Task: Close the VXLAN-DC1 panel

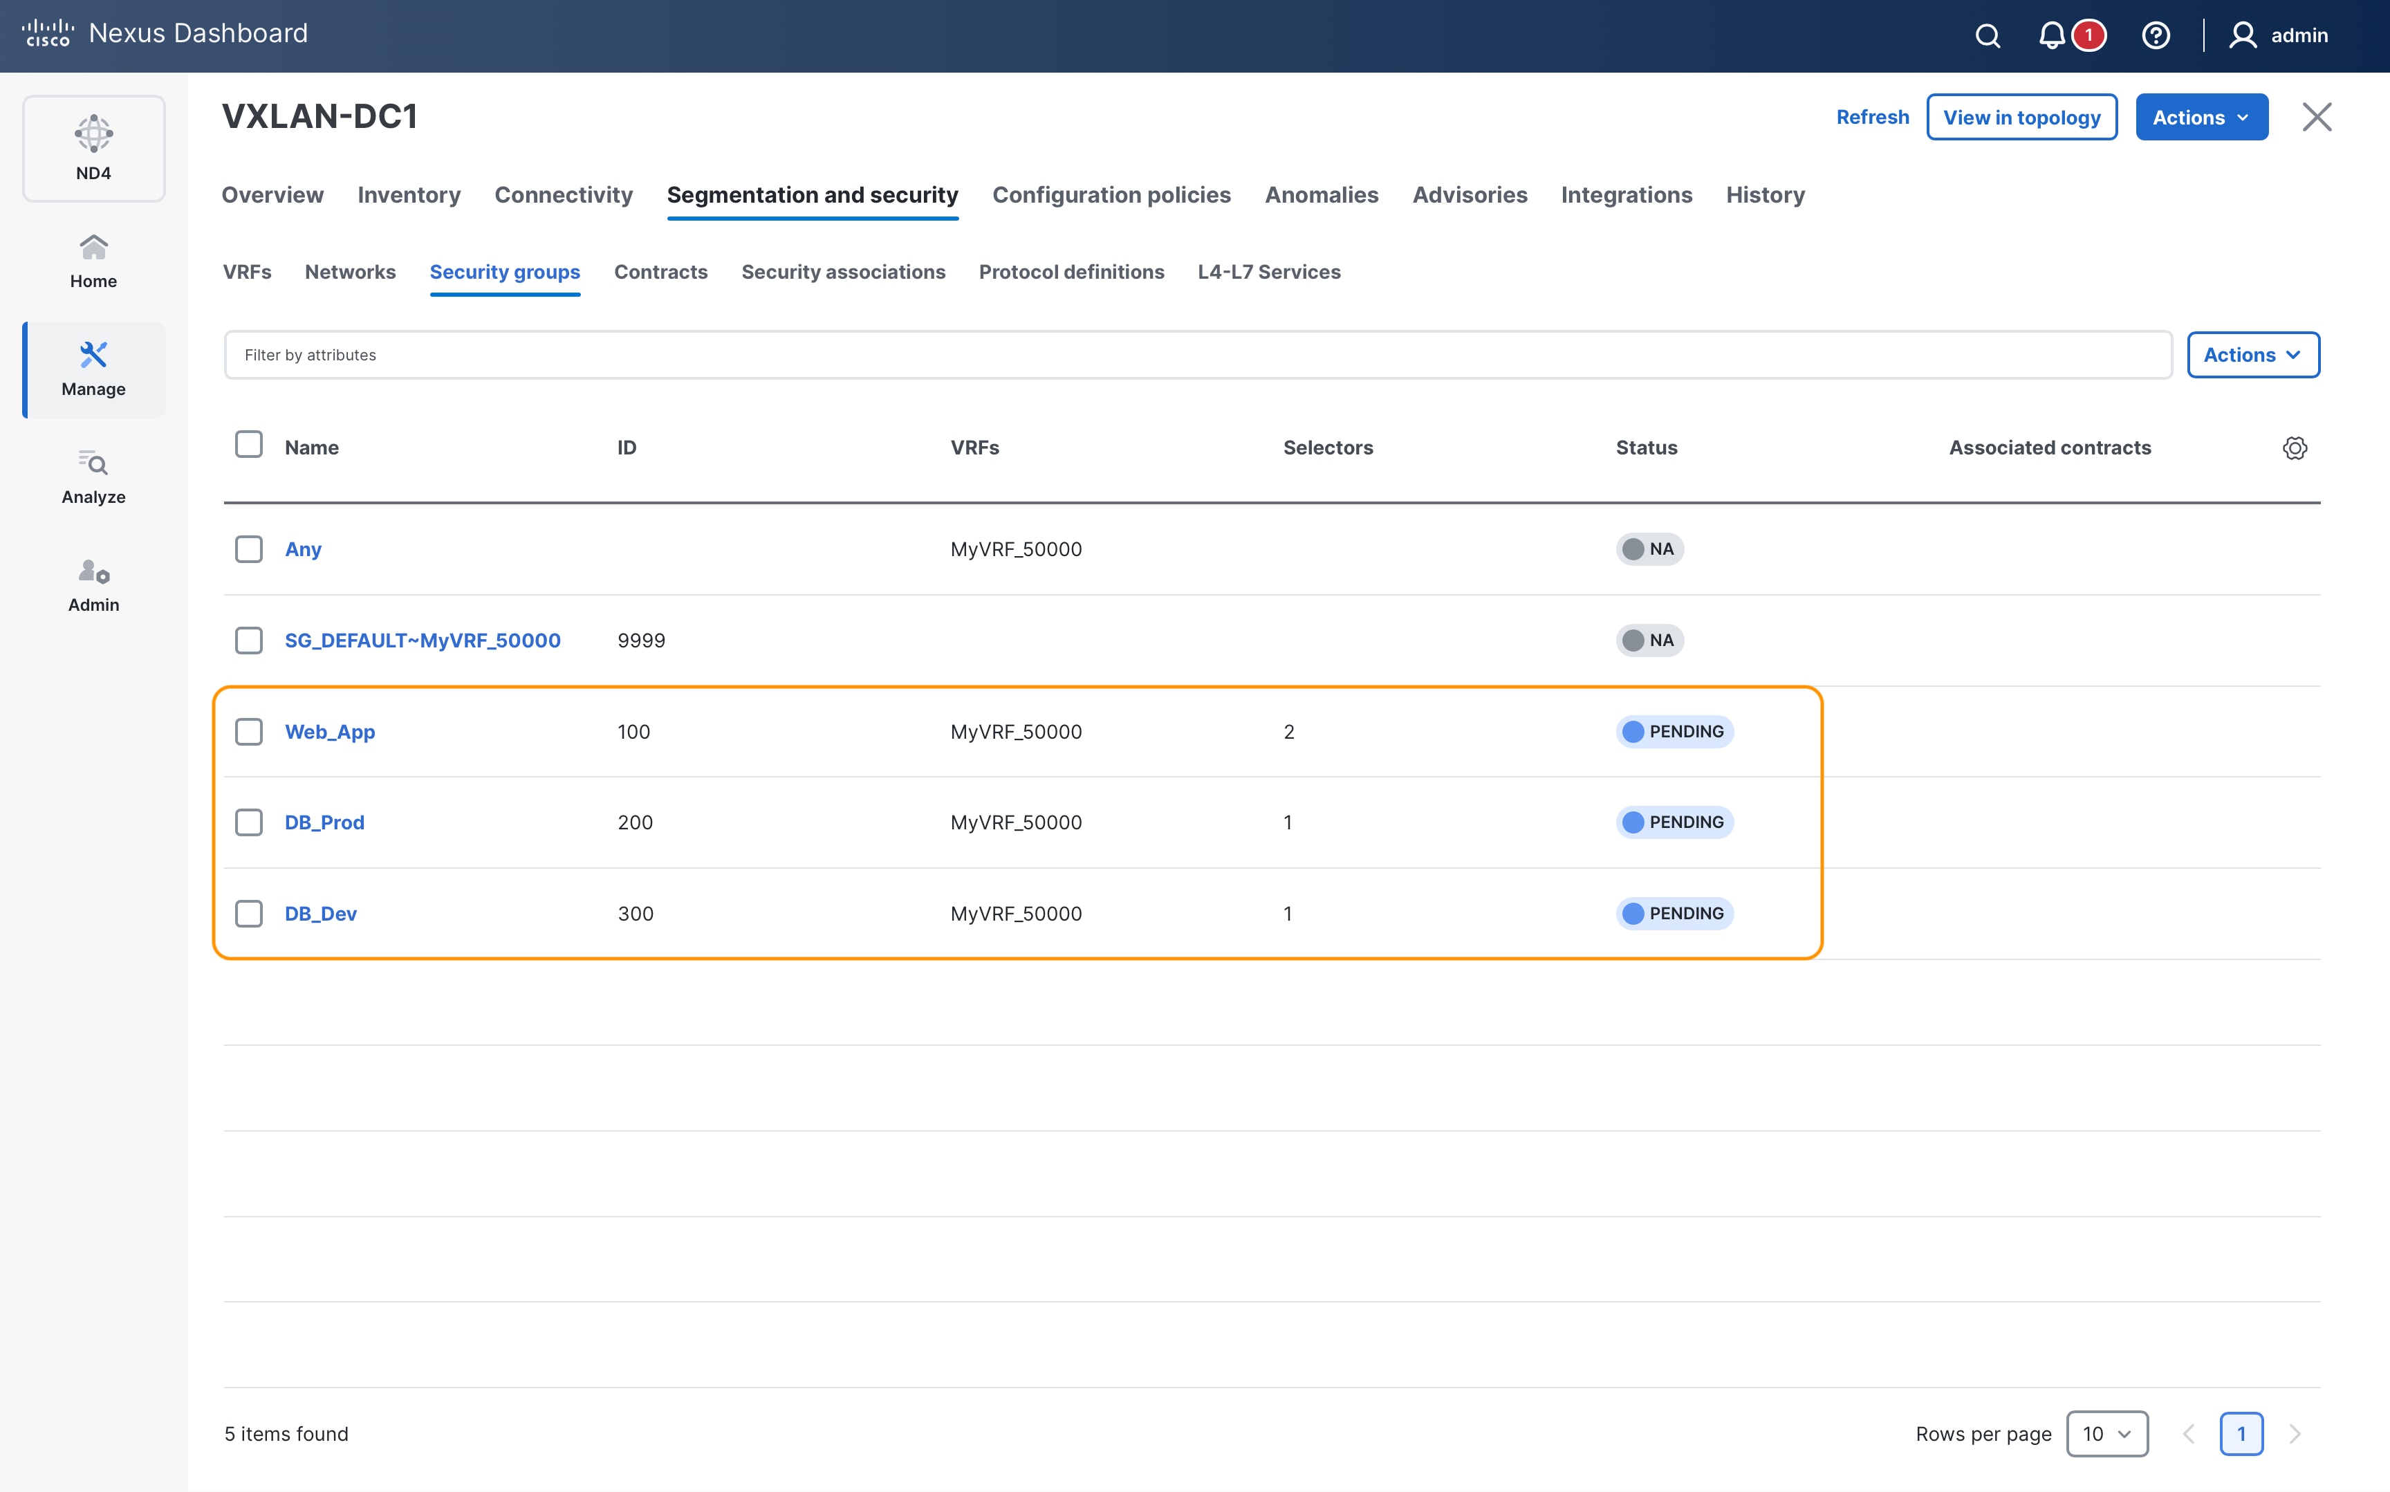Action: pyautogui.click(x=2317, y=116)
